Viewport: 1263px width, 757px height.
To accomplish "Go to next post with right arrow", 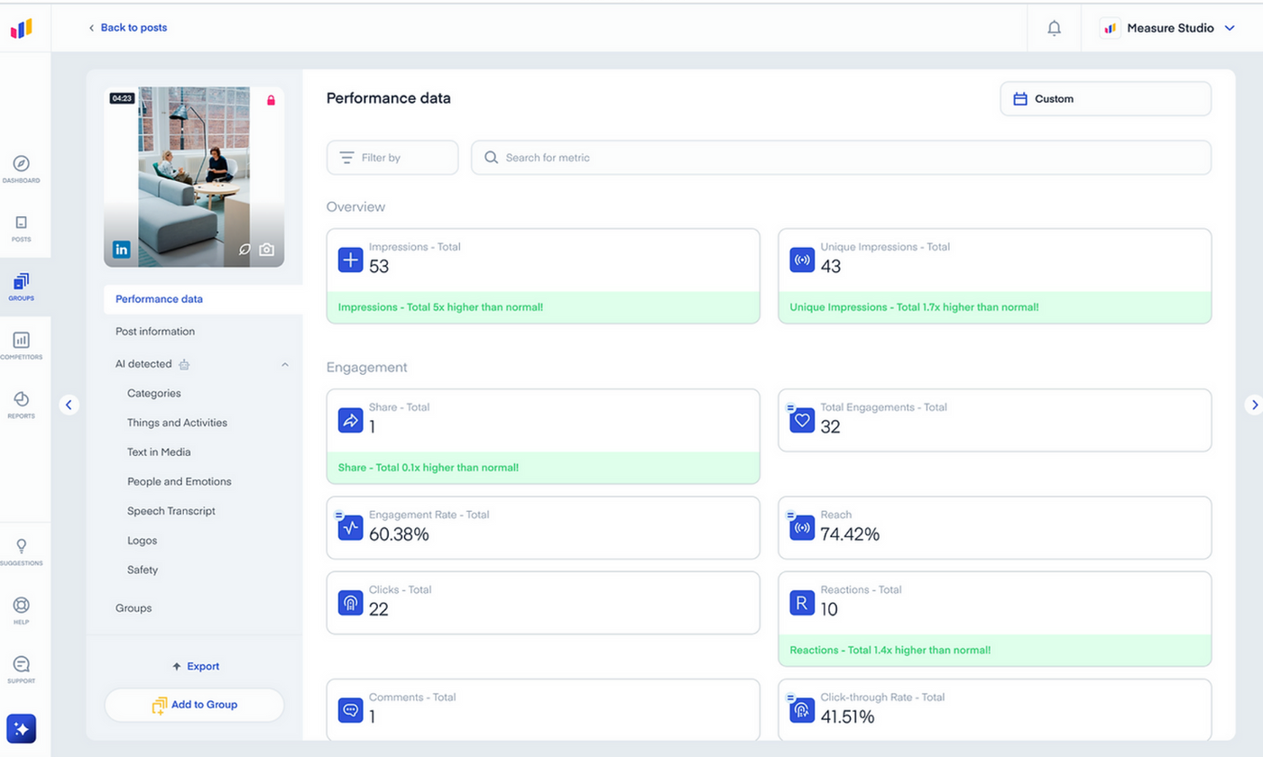I will (1253, 405).
